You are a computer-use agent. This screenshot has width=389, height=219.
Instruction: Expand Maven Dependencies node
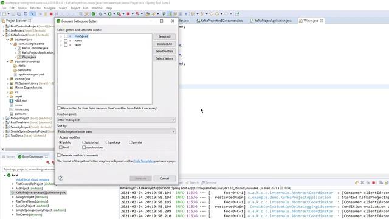7,88
